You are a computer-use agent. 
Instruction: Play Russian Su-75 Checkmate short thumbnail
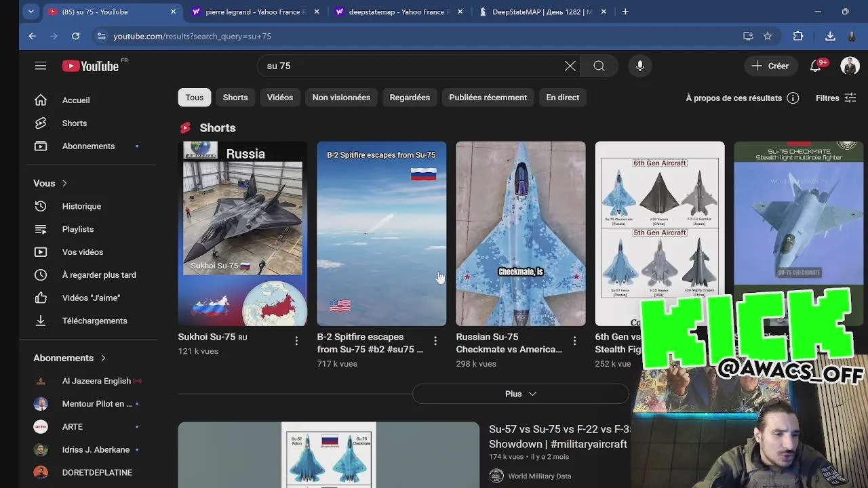click(521, 234)
